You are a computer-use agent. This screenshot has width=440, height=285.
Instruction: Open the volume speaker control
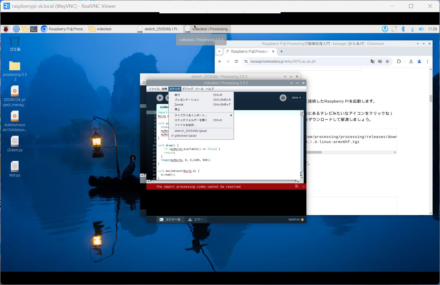click(x=421, y=29)
